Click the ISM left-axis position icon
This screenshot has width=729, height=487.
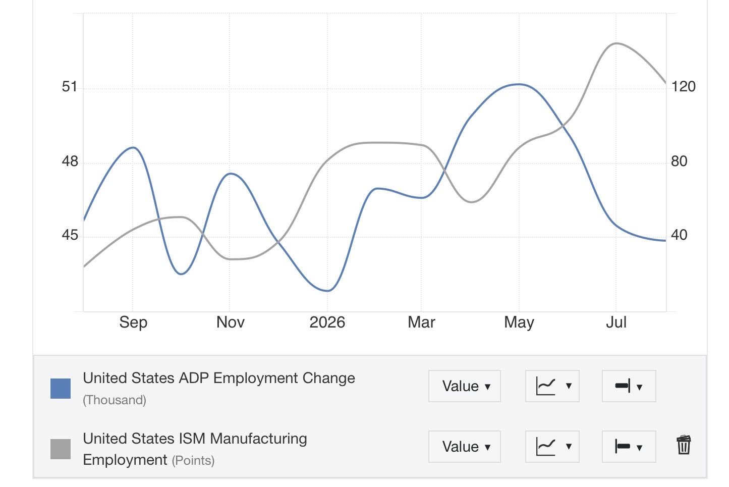(x=623, y=447)
